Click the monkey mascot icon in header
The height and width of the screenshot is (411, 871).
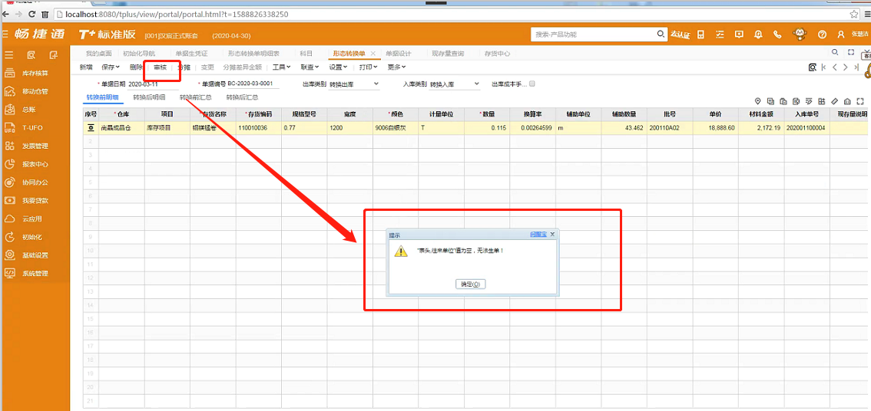click(800, 34)
